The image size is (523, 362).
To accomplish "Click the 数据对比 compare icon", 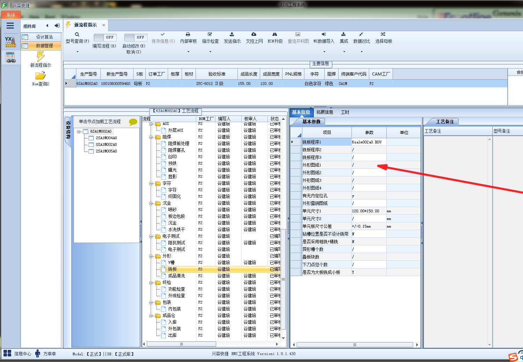I will [x=361, y=34].
